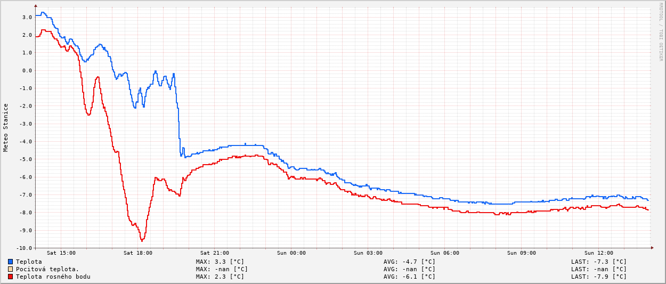Click the RRDTOOL / TOBI OETIKER watermark
The image size is (666, 284).
click(661, 32)
